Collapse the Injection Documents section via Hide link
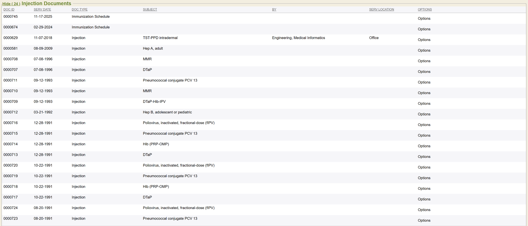The height and width of the screenshot is (226, 528). coord(11,4)
